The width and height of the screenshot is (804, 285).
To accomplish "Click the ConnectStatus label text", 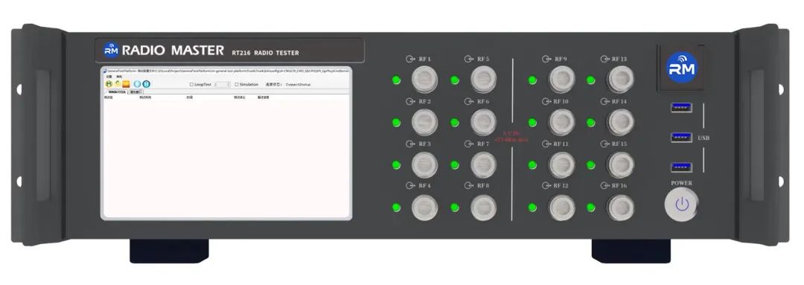I will click(298, 85).
